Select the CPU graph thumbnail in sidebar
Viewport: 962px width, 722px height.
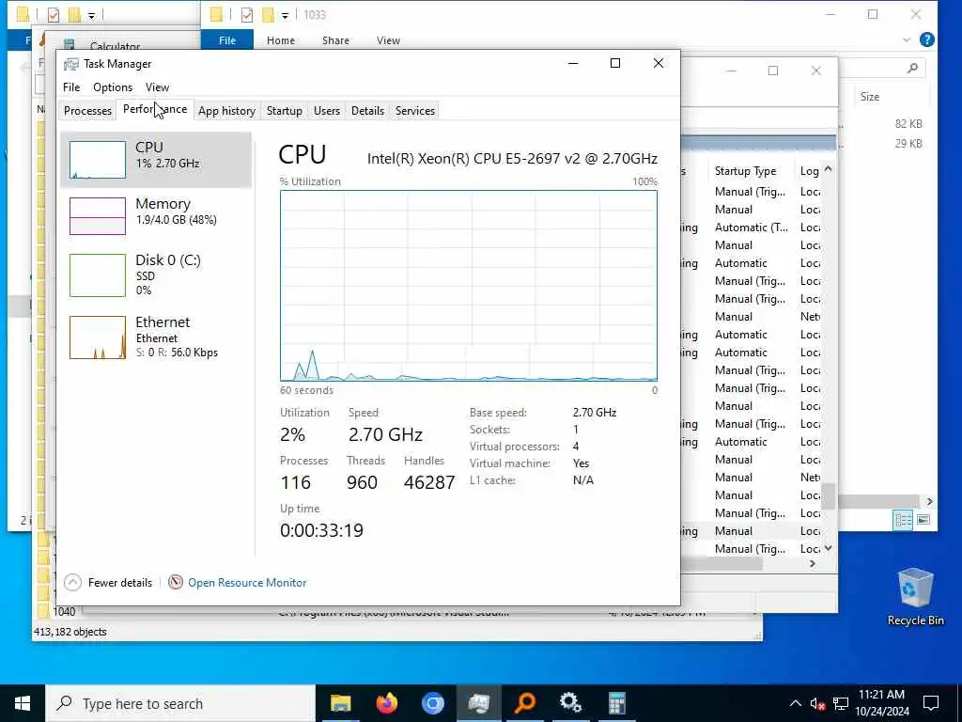98,160
